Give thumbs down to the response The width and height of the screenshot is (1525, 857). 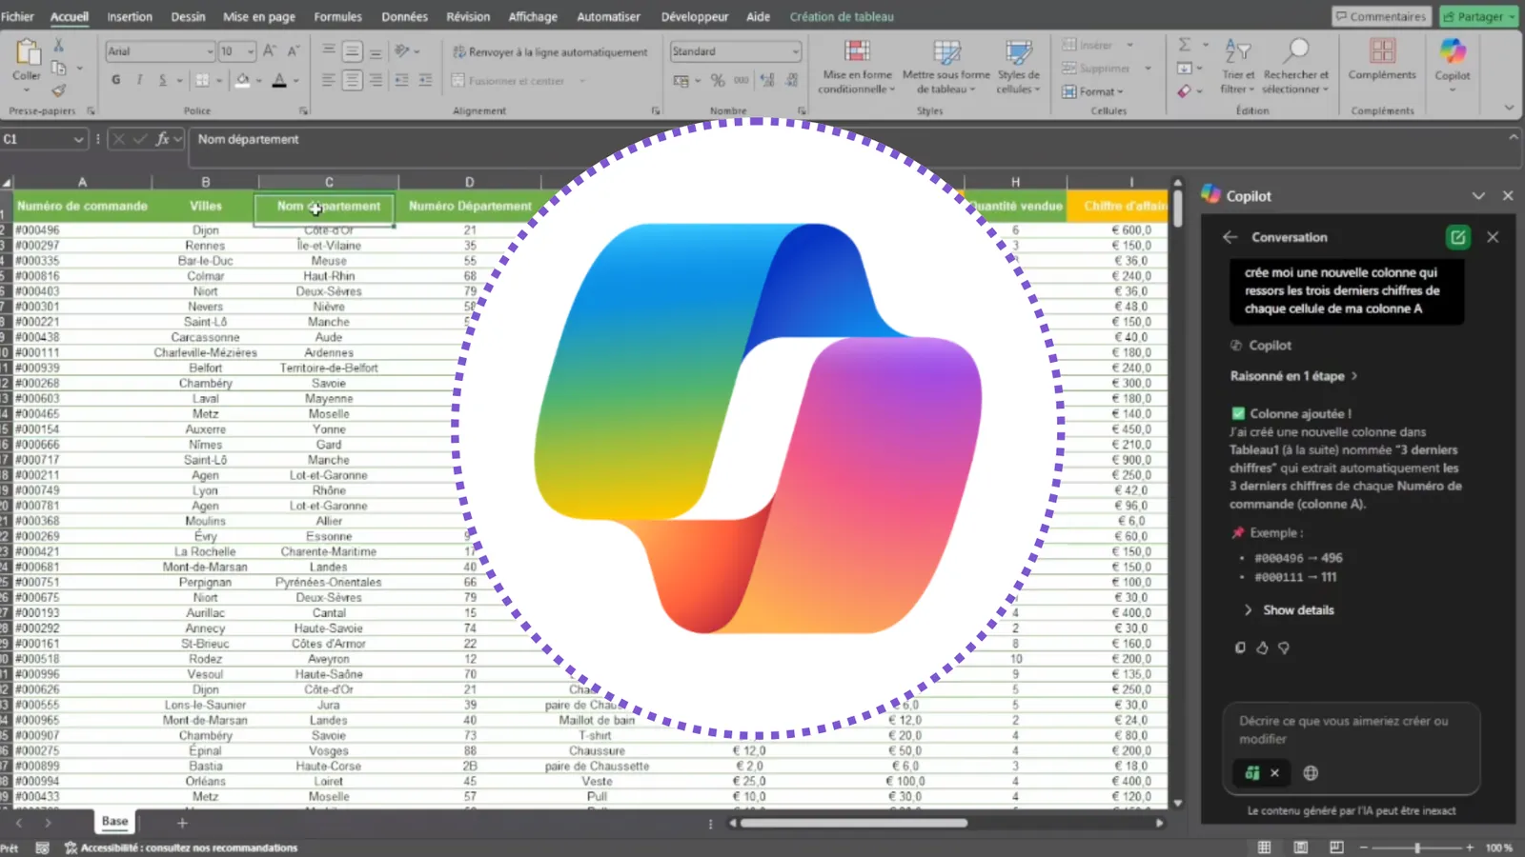pos(1284,648)
